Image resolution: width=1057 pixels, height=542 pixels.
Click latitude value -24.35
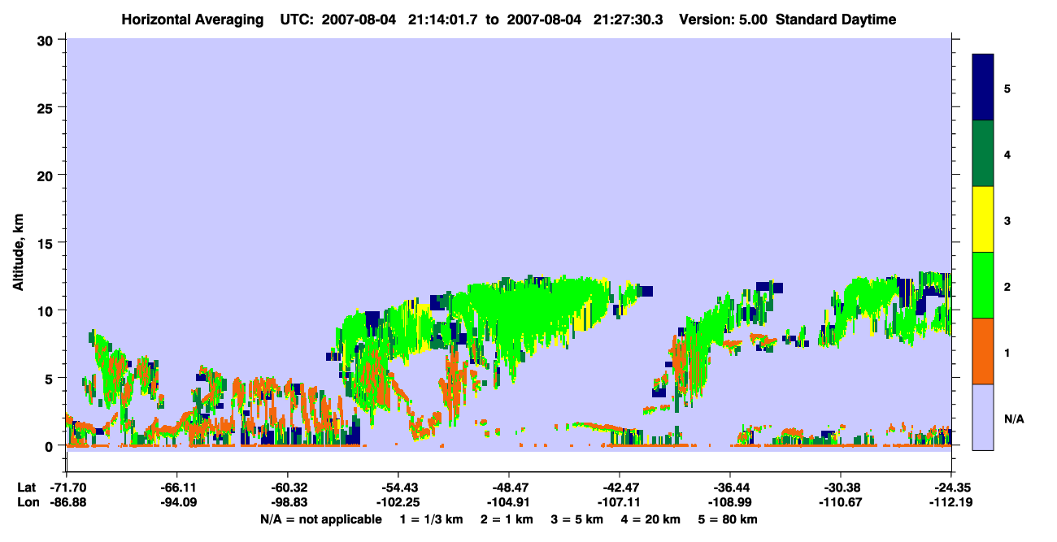pos(951,487)
